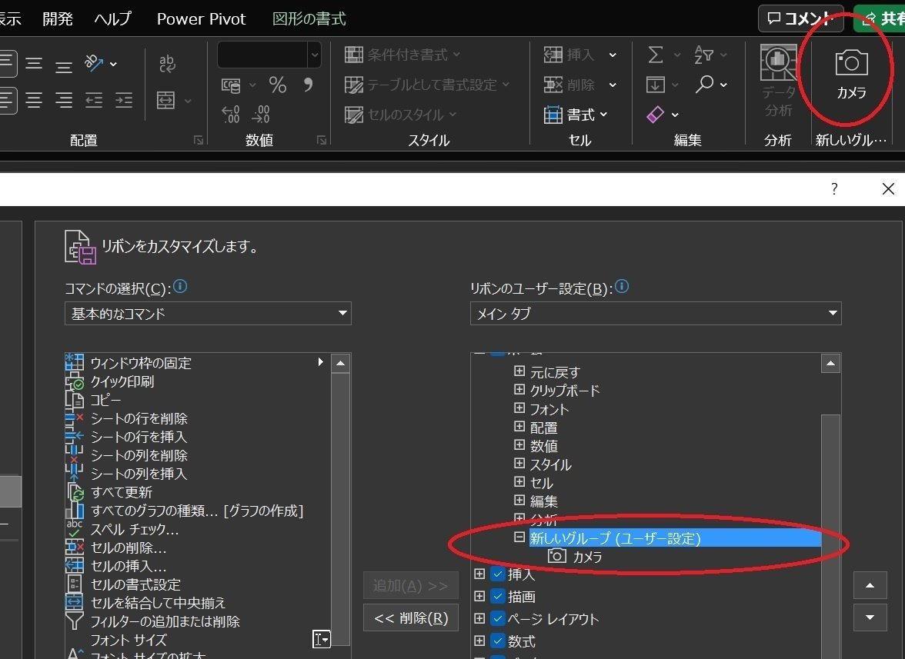The width and height of the screenshot is (905, 659).
Task: Open 配置 group dialog launcher
Action: (x=199, y=140)
